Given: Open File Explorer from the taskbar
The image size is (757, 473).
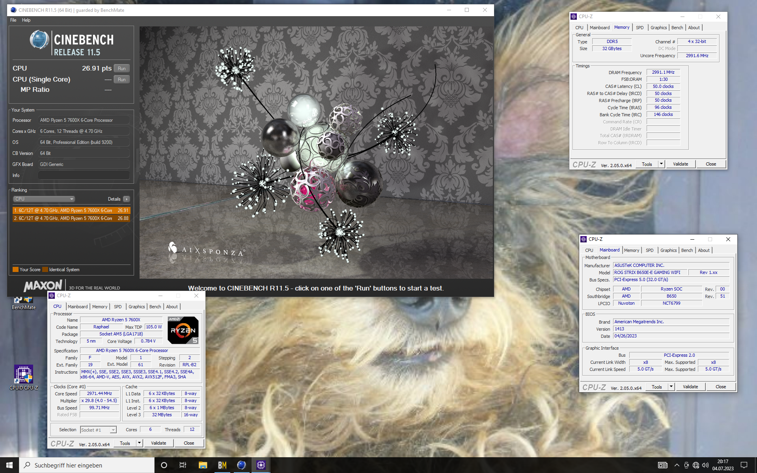Looking at the screenshot, I should (x=203, y=465).
